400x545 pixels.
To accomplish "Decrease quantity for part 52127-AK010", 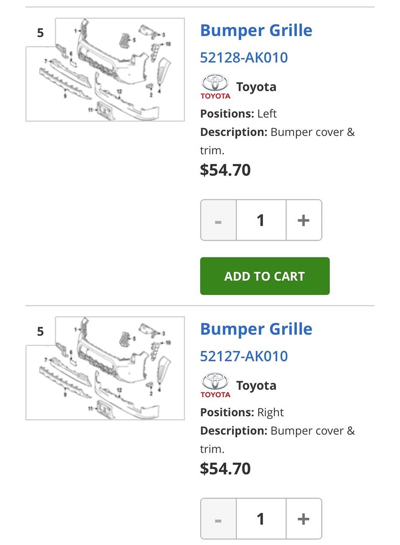I will [218, 519].
